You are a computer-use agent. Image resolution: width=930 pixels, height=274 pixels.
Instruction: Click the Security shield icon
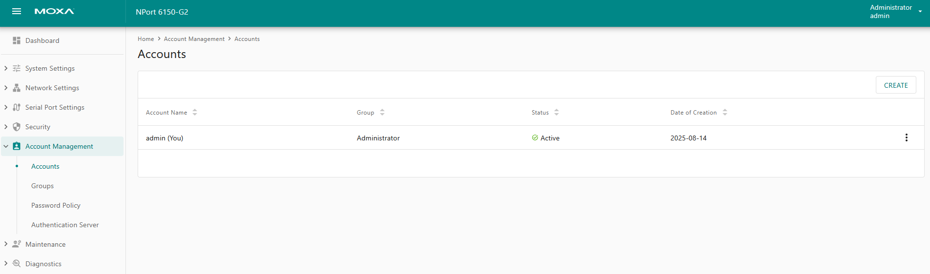[17, 127]
